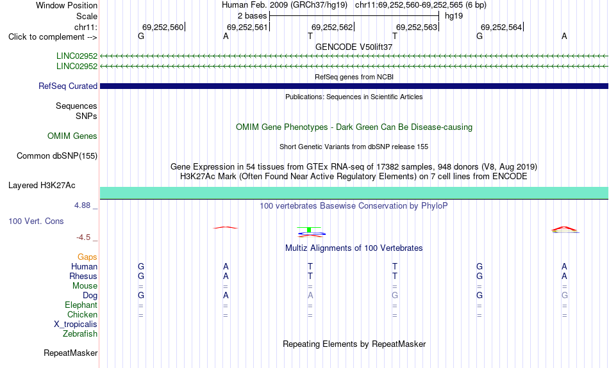Select the Elephant alignment row label
The image size is (609, 368).
[81, 305]
